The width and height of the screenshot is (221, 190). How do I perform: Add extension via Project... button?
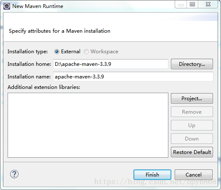tap(192, 99)
